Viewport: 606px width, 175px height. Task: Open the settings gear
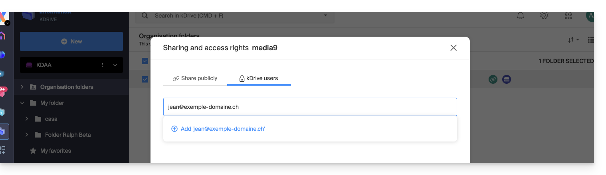point(544,16)
